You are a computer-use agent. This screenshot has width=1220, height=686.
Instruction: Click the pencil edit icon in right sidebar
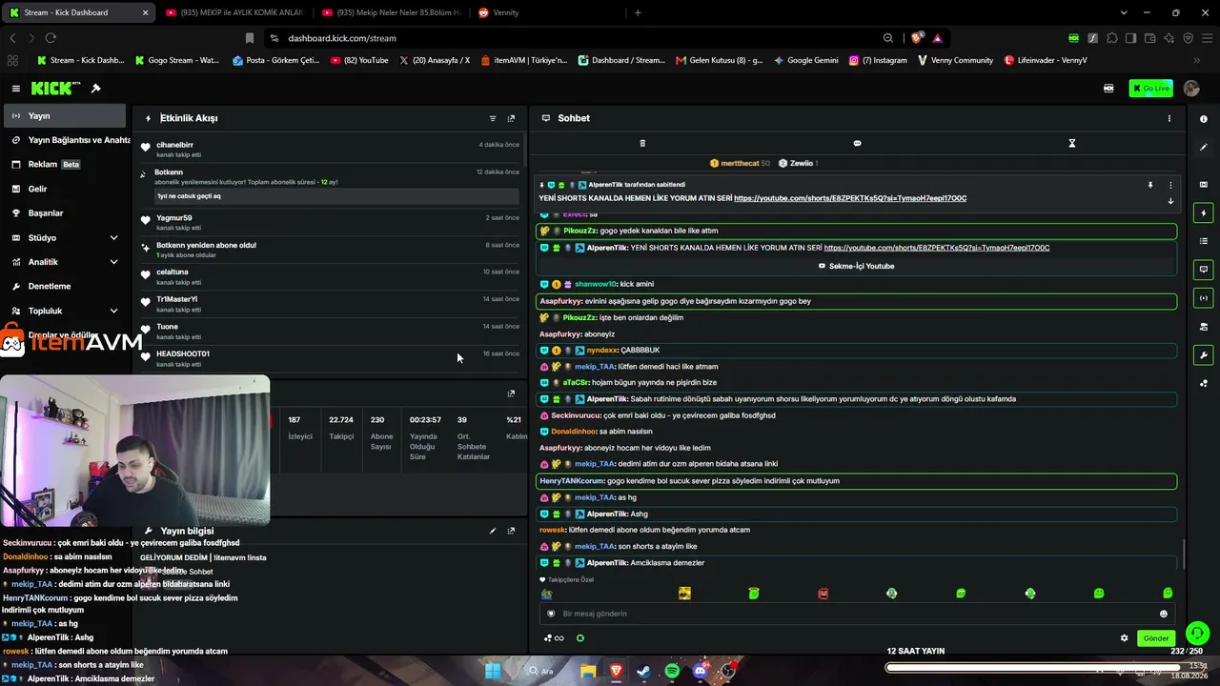(x=1204, y=148)
